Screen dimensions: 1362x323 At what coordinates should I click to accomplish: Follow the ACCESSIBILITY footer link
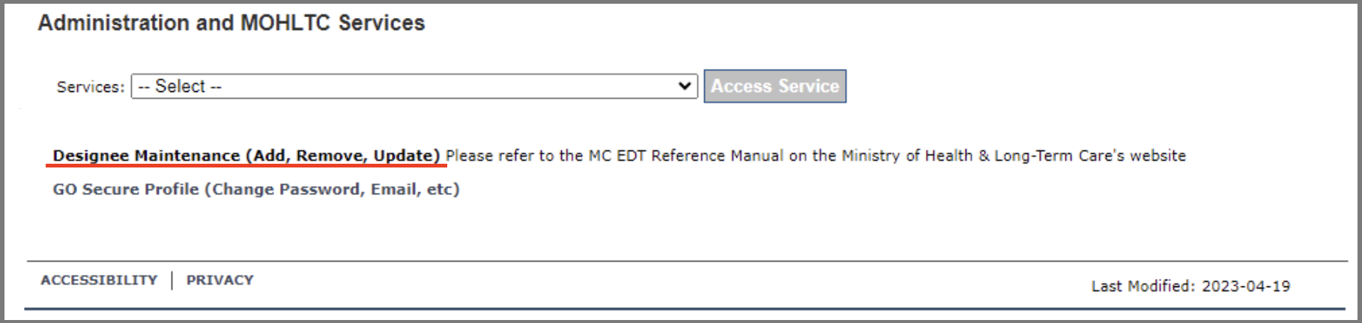(x=99, y=280)
